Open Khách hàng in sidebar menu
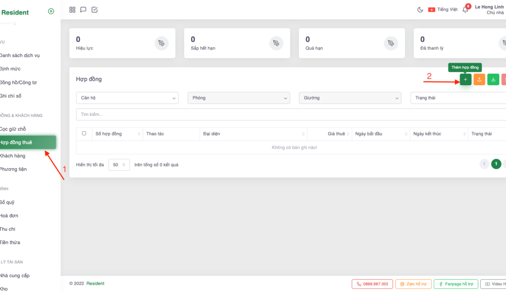The image size is (506, 292). 13,156
